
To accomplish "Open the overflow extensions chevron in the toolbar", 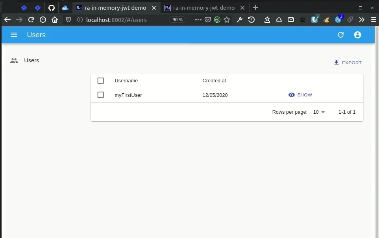I will click(362, 20).
